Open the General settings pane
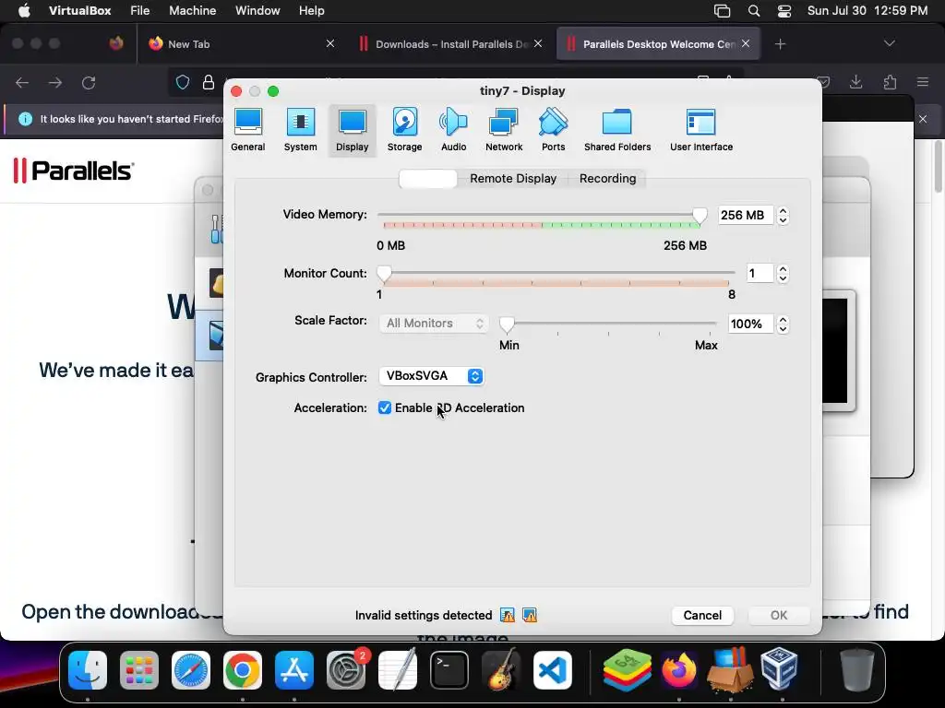The image size is (945, 708). point(247,130)
